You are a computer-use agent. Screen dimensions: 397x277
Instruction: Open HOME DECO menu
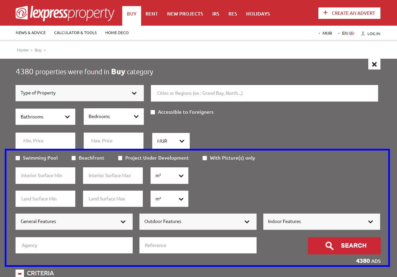[x=117, y=33]
